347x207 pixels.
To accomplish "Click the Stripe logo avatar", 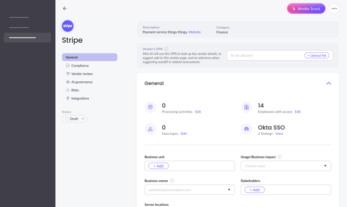I will tap(68, 26).
